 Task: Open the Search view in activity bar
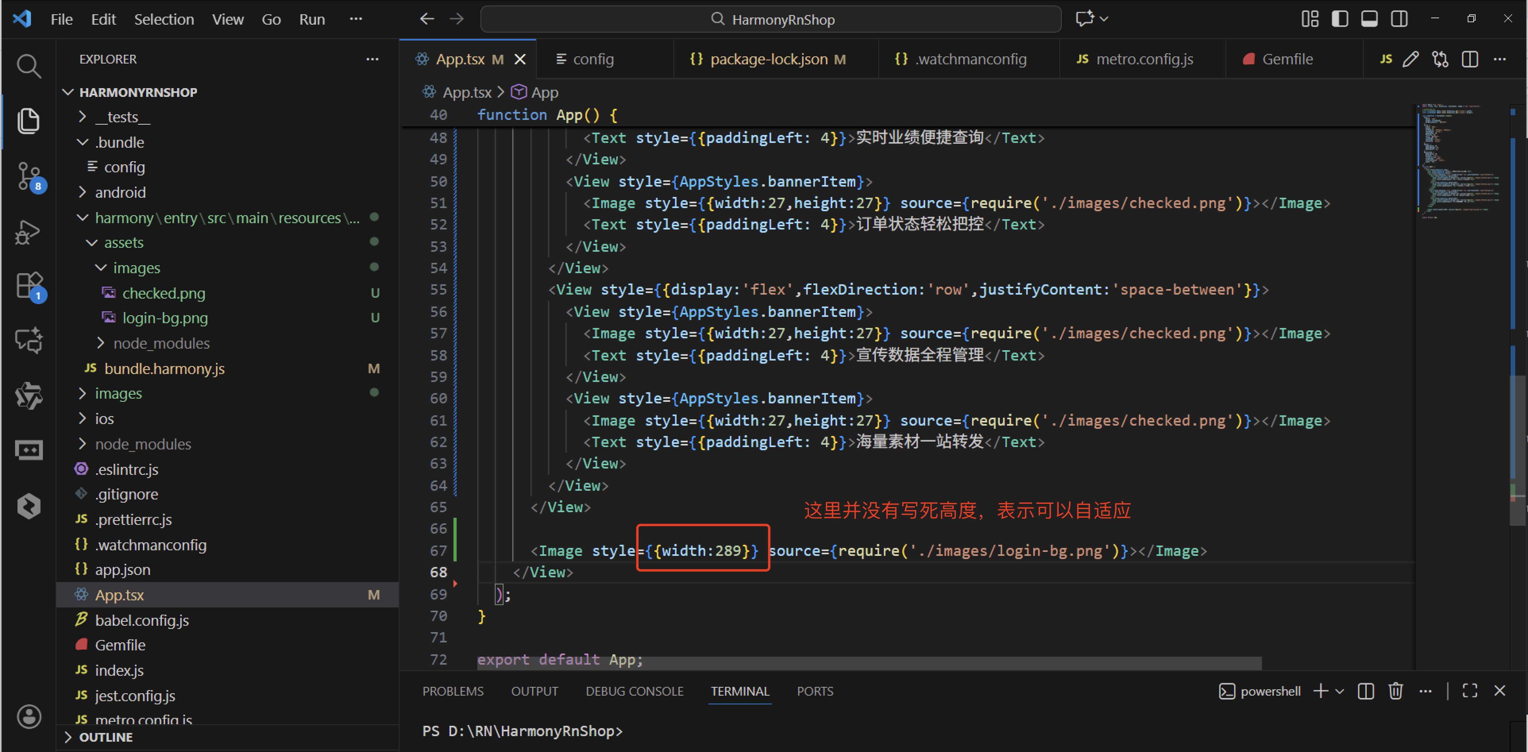(28, 66)
